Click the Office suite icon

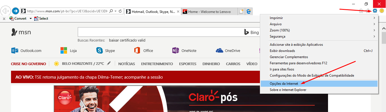pos(137,51)
